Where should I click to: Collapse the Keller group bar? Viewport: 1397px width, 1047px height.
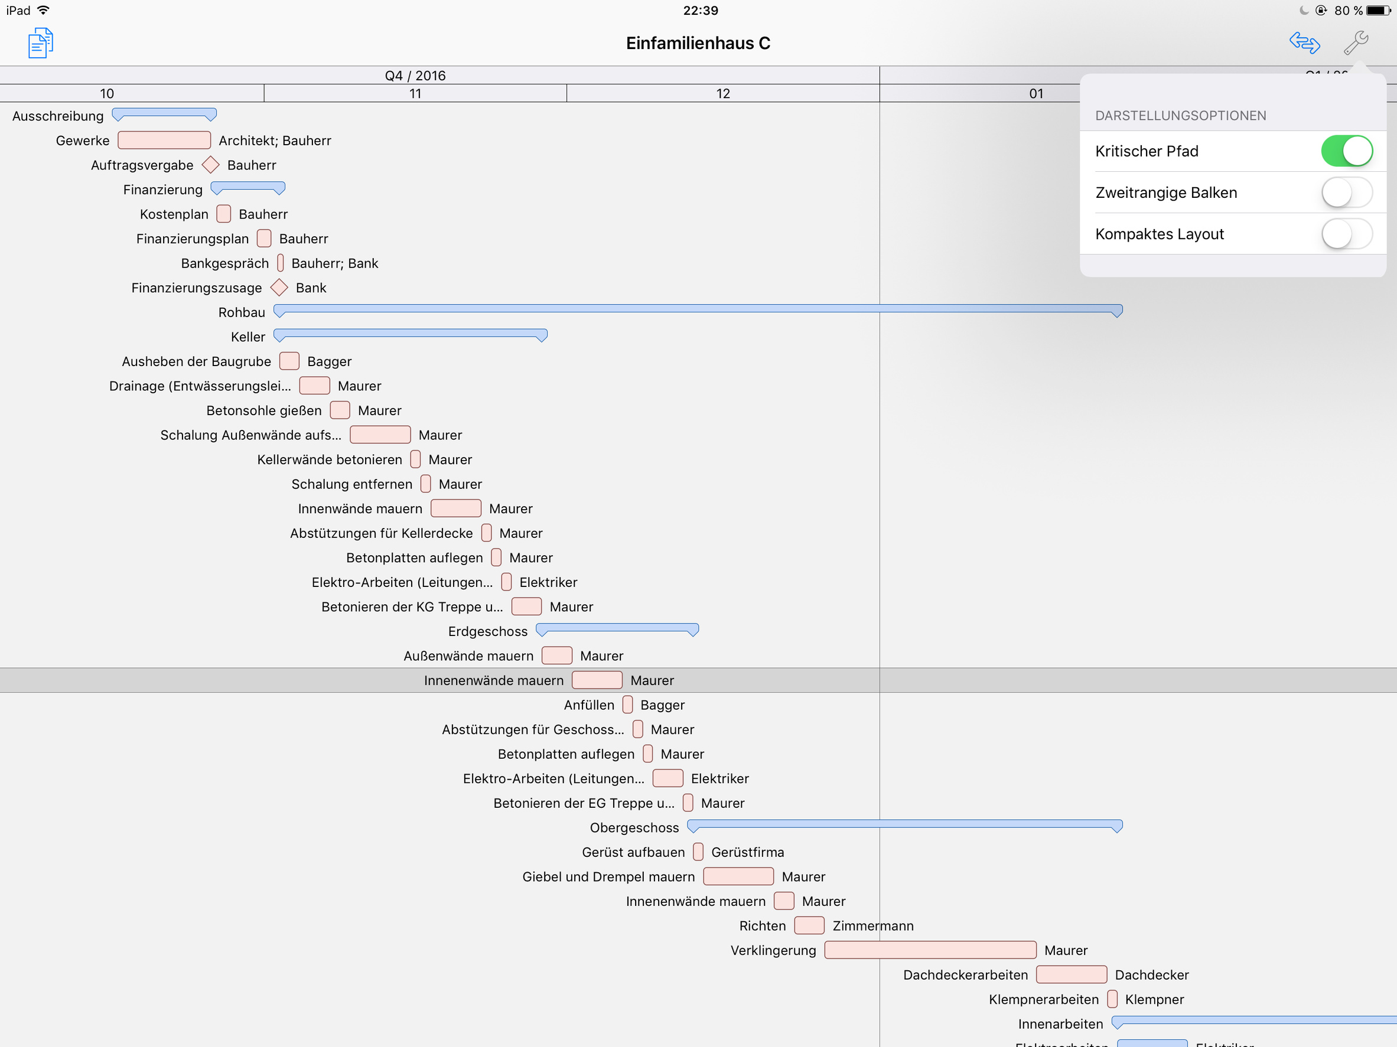pos(411,334)
